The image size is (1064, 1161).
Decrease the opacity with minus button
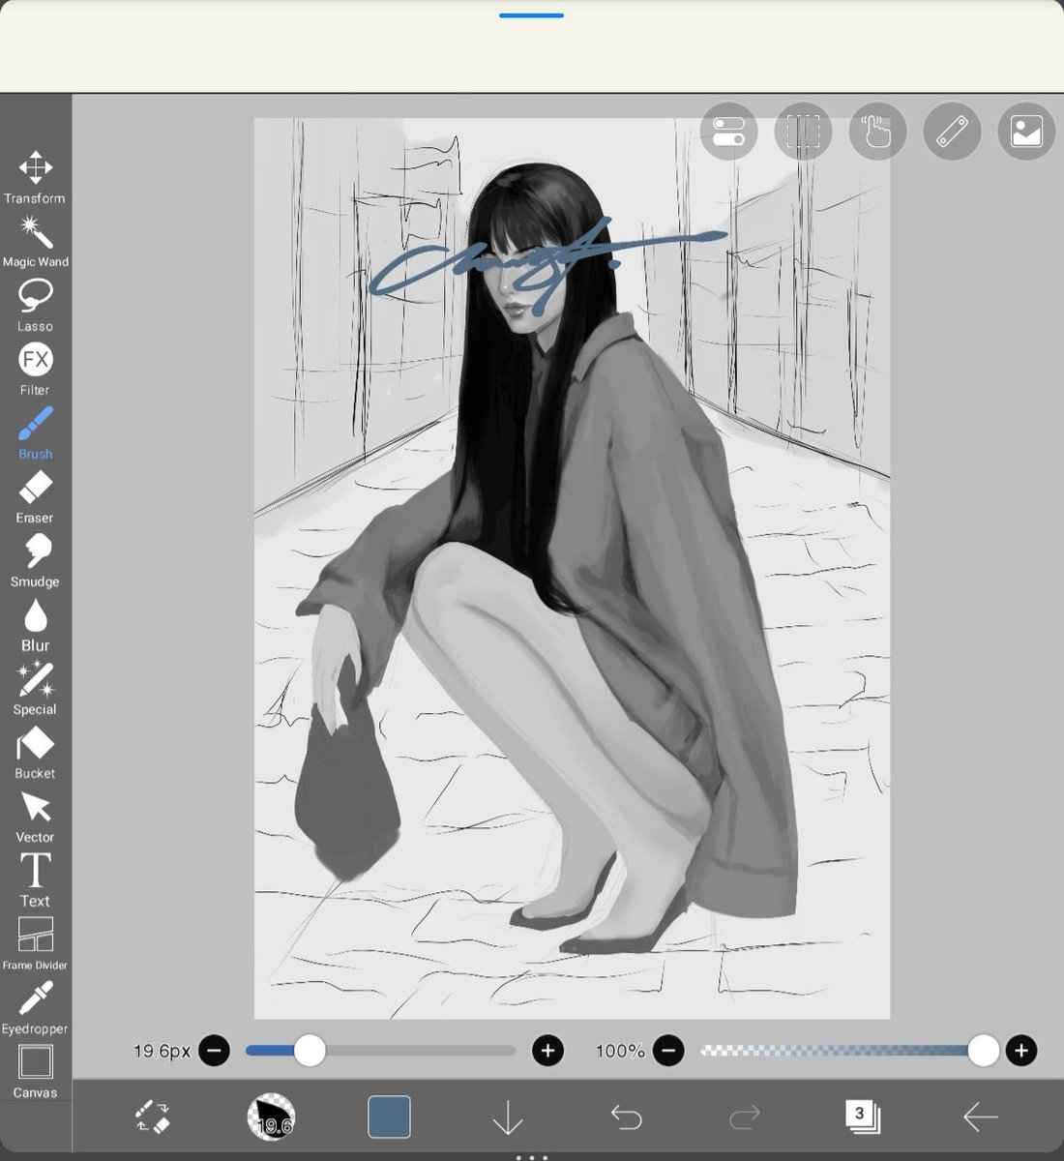coord(668,1051)
